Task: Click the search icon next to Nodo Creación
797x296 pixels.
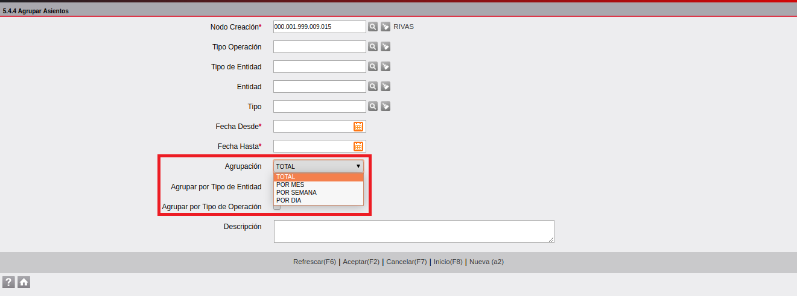Action: point(373,27)
